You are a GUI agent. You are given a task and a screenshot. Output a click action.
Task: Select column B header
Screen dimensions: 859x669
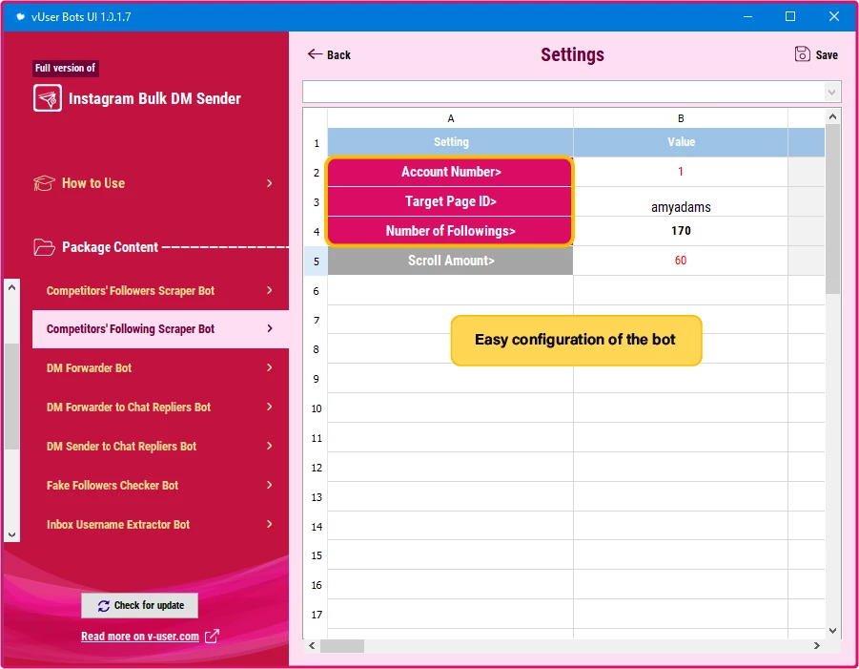681,118
